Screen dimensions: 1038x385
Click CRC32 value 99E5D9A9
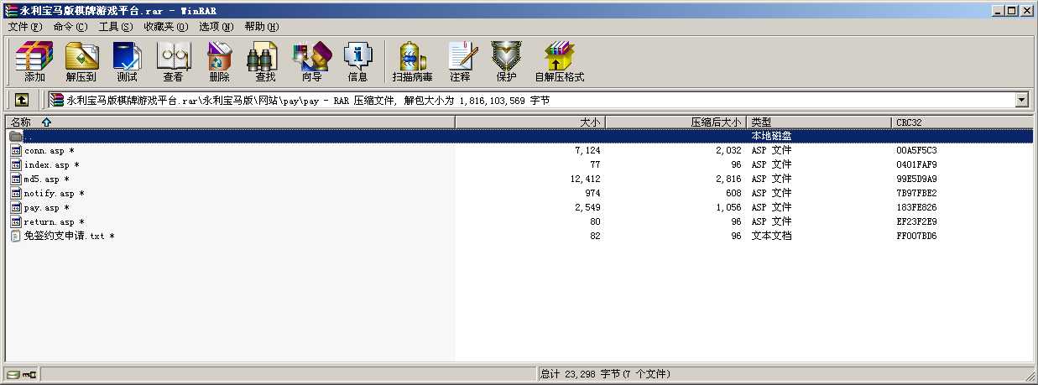[916, 179]
